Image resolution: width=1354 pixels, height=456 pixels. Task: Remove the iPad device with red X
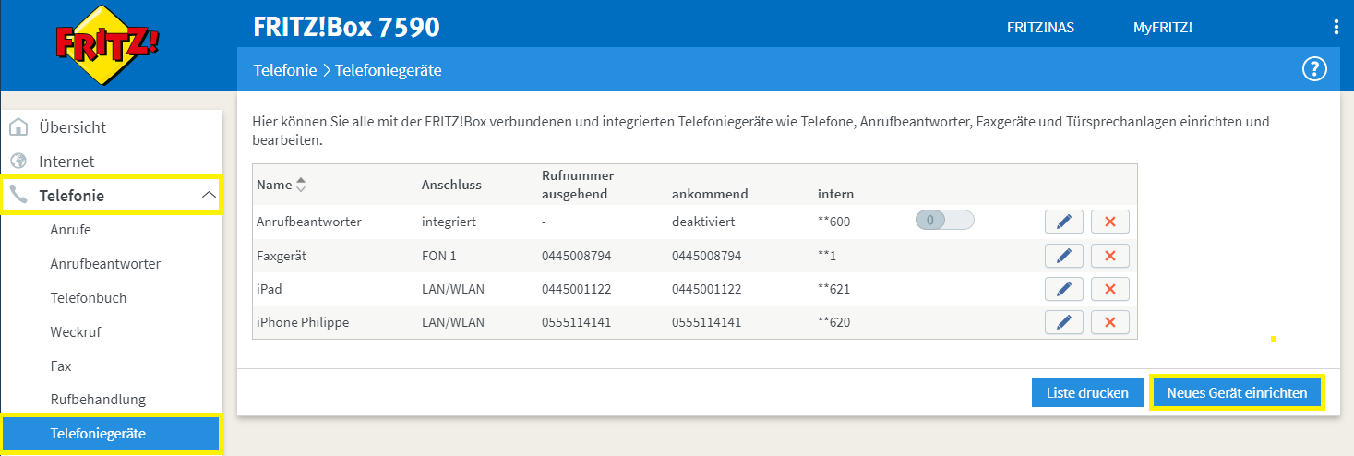[x=1110, y=289]
